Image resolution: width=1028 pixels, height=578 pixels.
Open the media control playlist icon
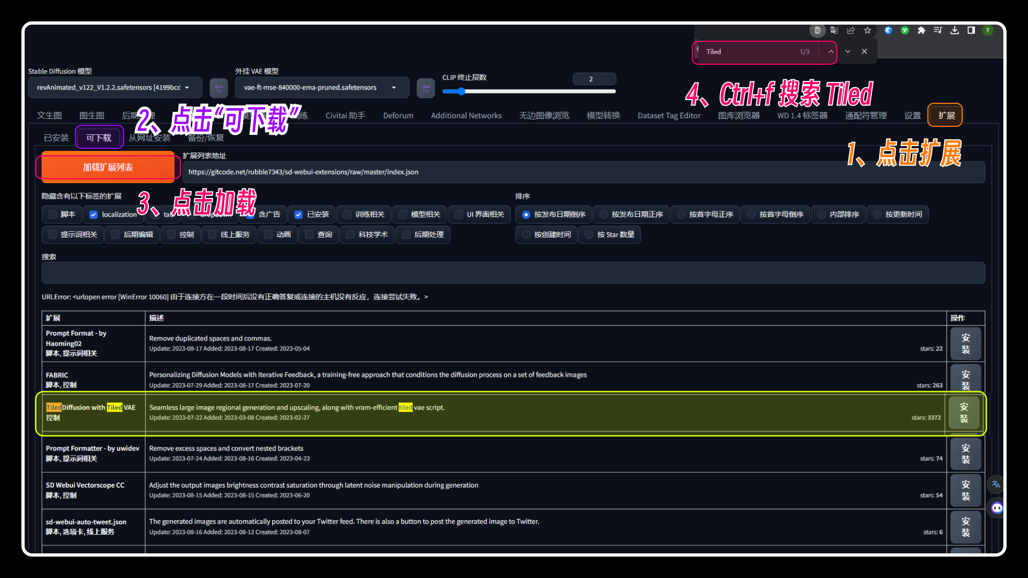938,31
